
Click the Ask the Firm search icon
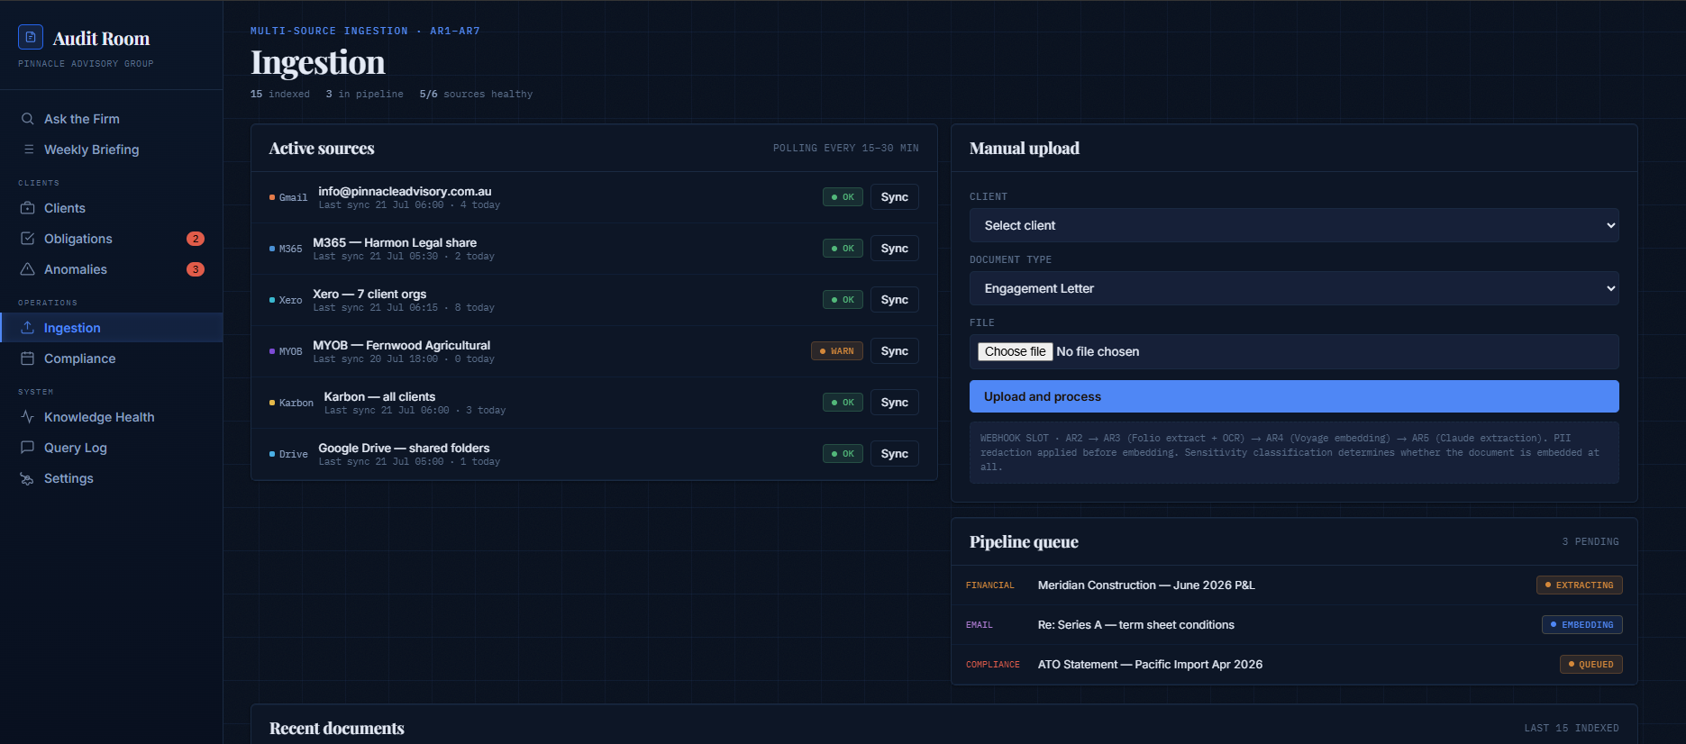click(28, 119)
